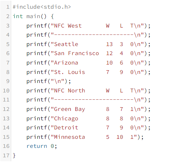Click the 'St. Louis' printf line
This screenshot has width=176, height=162.
coord(88,72)
